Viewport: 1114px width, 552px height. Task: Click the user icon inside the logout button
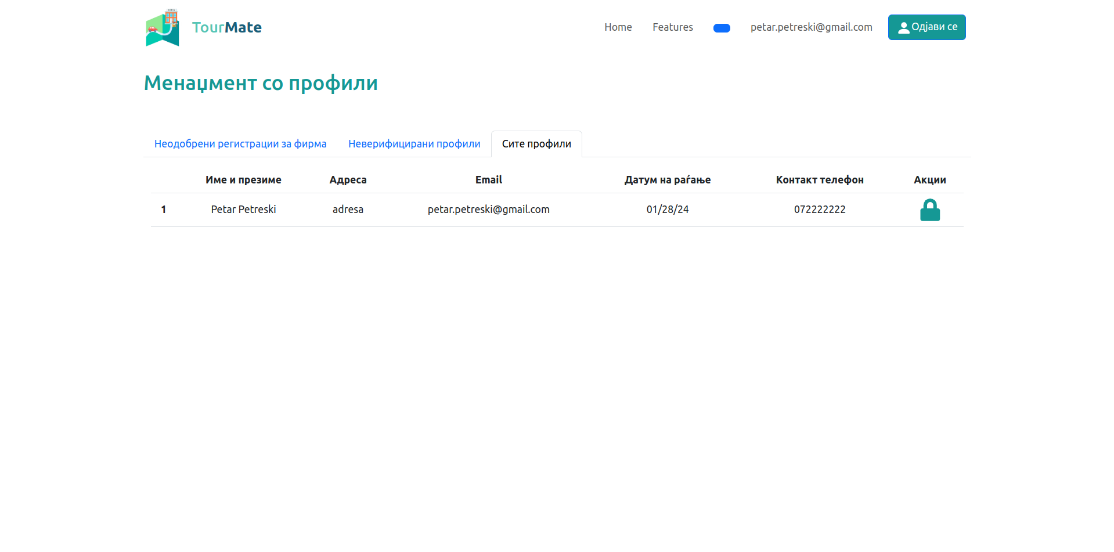[x=903, y=28]
